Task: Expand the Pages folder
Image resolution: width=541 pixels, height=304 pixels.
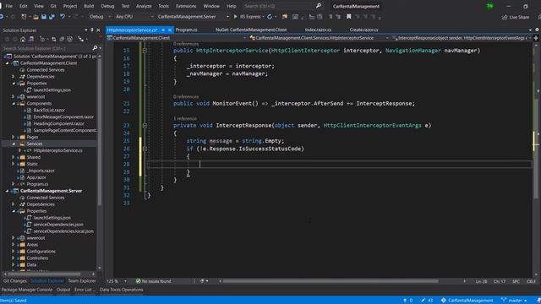Action: [x=14, y=137]
